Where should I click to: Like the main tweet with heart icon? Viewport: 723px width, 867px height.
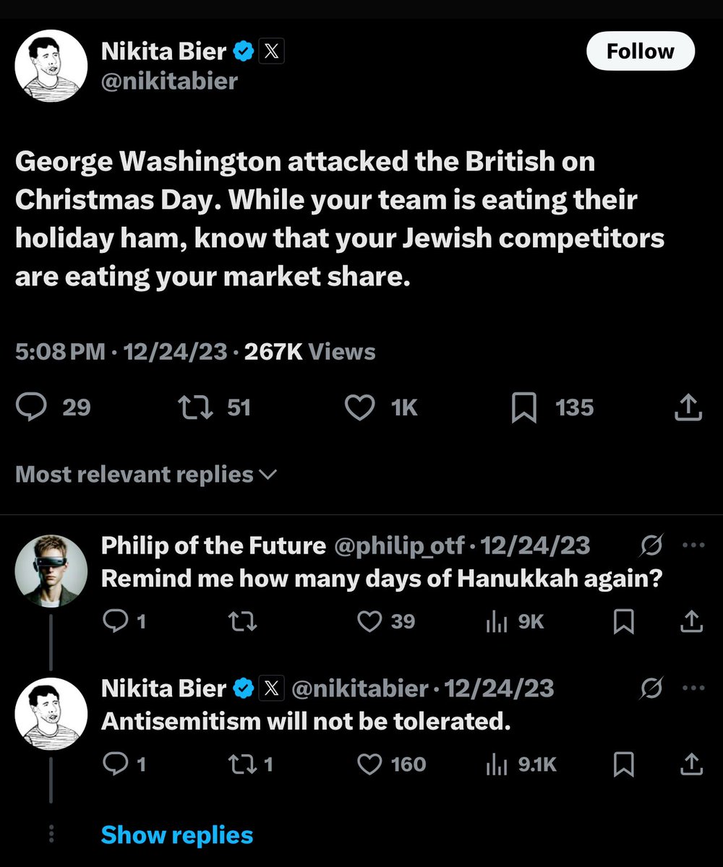tap(359, 407)
